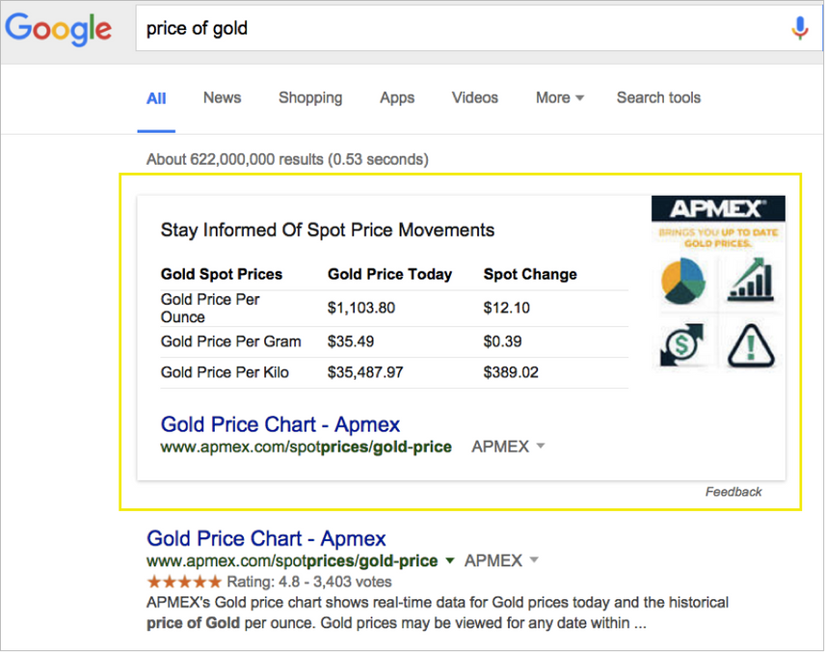Expand the APMEX dropdown inside featured box

[540, 447]
